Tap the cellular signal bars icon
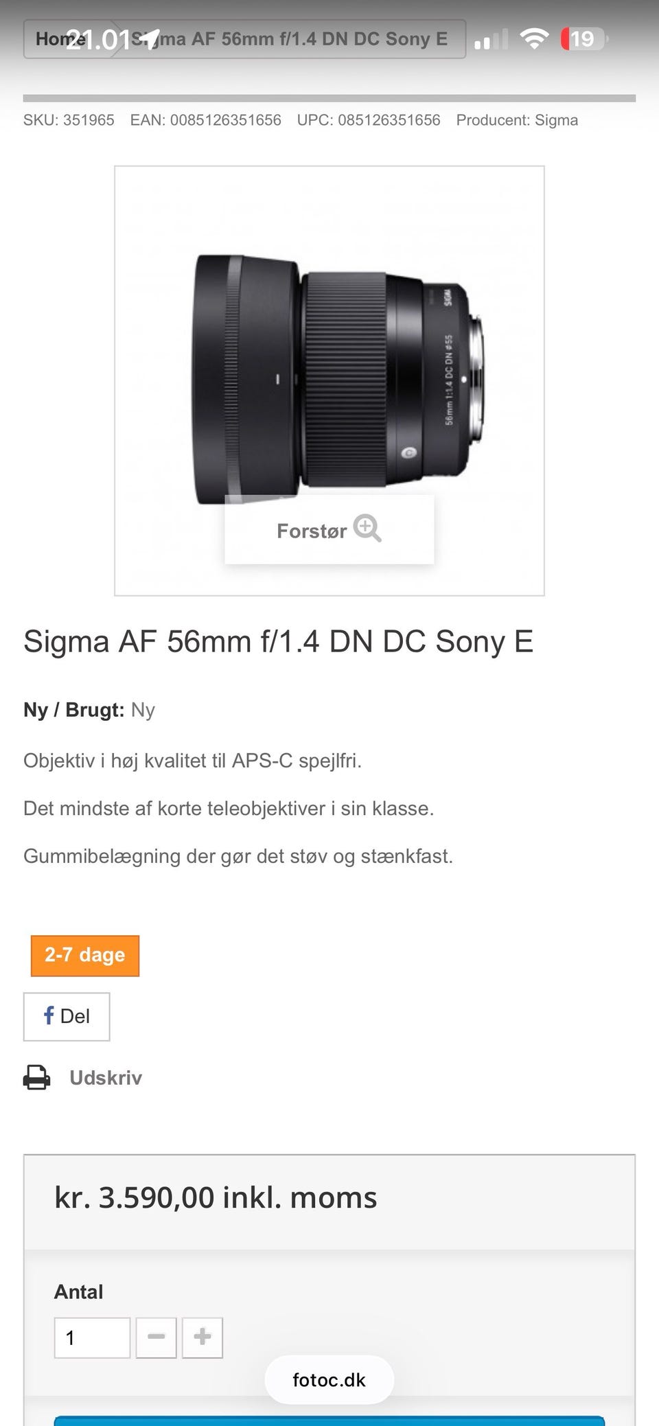659x1426 pixels. coord(491,40)
